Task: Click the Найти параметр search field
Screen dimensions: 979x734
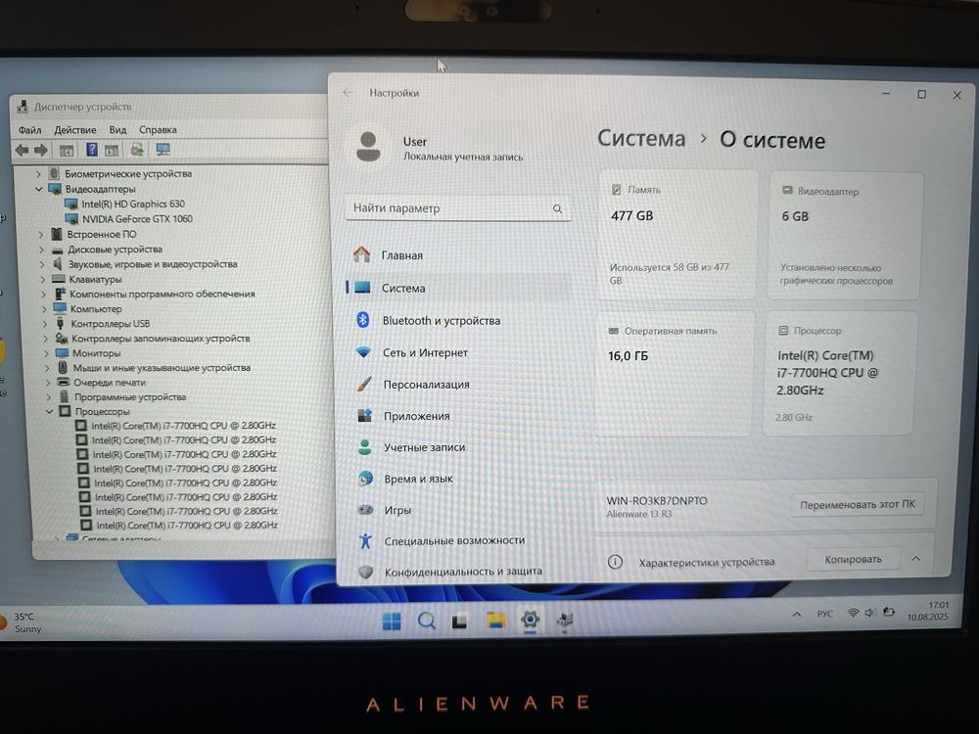Action: pos(457,208)
